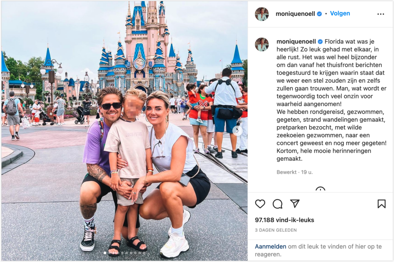This screenshot has width=394, height=262.
Task: Share the post with the paper plane icon
Action: [295, 204]
